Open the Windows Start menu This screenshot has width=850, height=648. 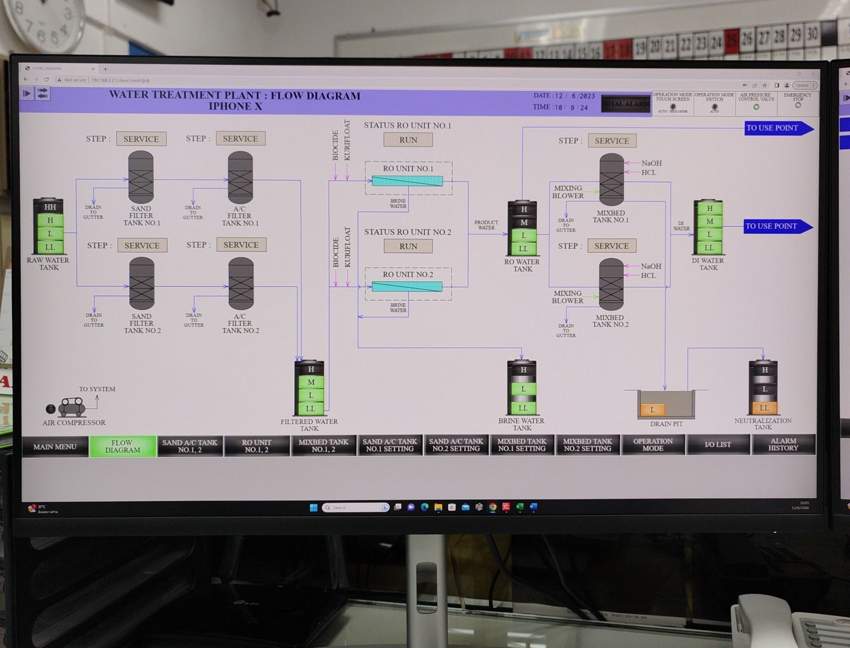coord(313,507)
